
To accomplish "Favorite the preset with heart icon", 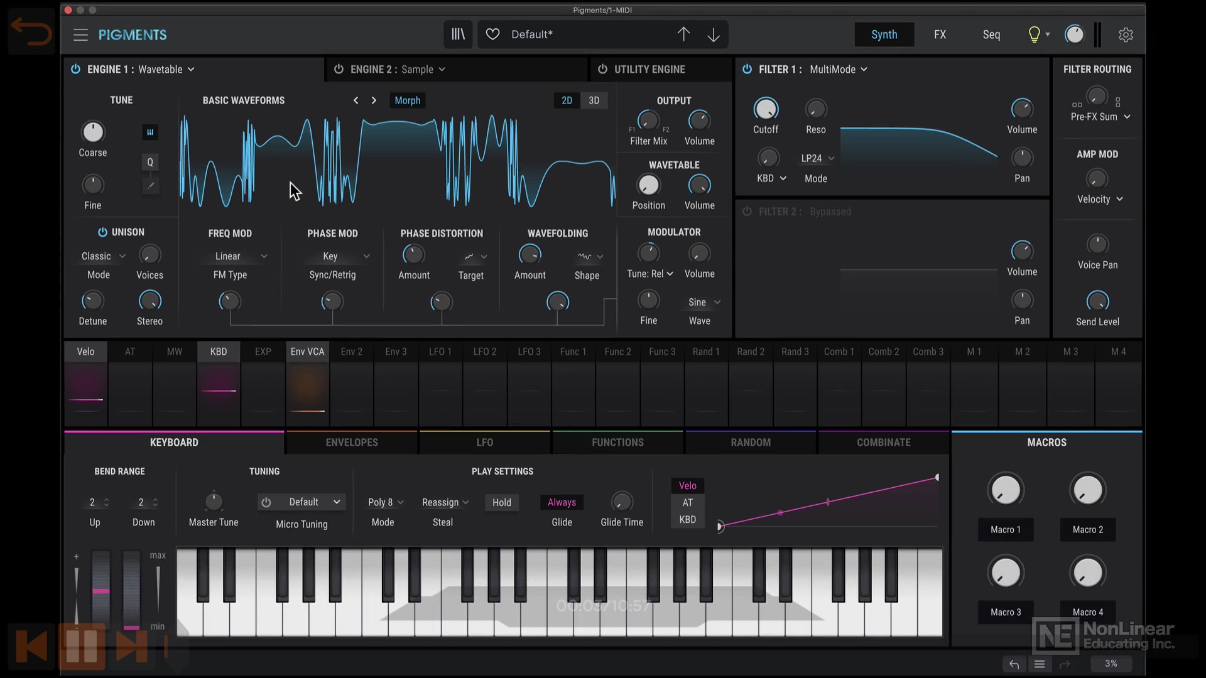I will (493, 35).
